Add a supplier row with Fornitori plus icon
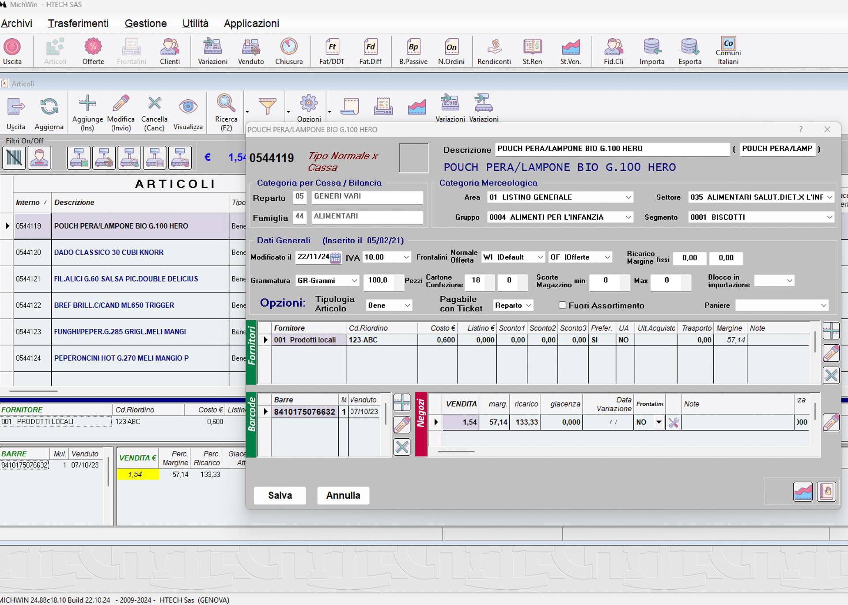The height and width of the screenshot is (605, 848). (x=831, y=331)
